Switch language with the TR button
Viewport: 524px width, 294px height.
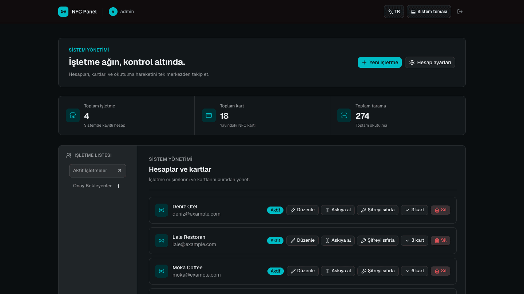394,12
